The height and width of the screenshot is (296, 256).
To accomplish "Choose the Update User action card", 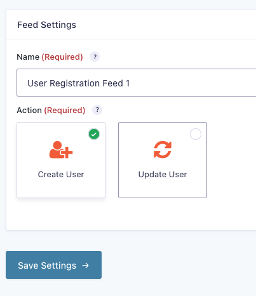I will 163,160.
